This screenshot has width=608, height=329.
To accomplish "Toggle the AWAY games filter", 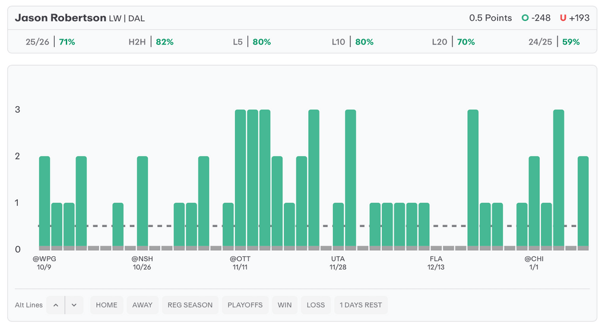I will (142, 305).
